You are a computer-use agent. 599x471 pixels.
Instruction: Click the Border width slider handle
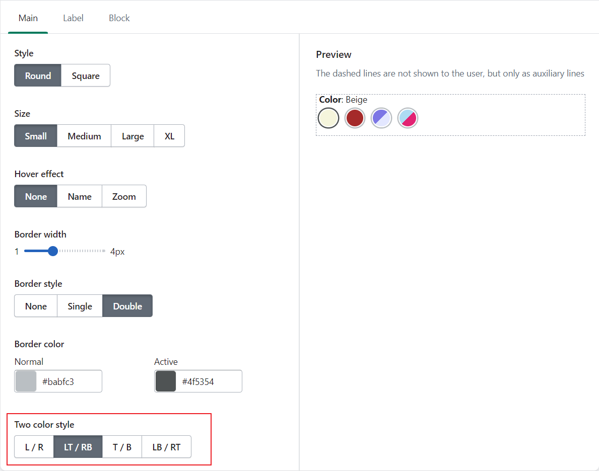click(53, 251)
